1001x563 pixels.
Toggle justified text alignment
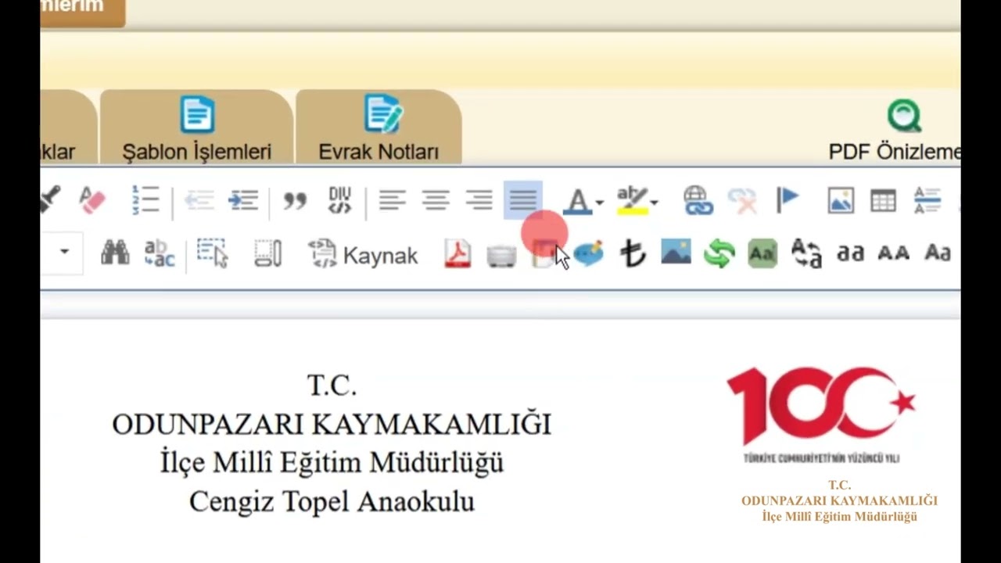523,201
